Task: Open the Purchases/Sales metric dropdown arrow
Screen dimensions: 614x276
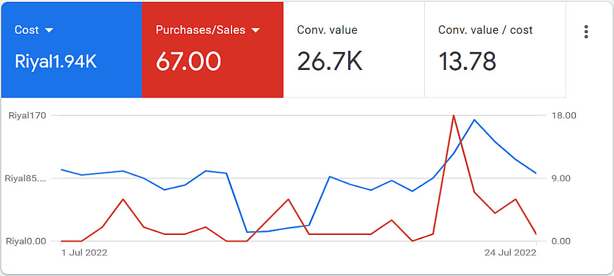Action: [255, 30]
